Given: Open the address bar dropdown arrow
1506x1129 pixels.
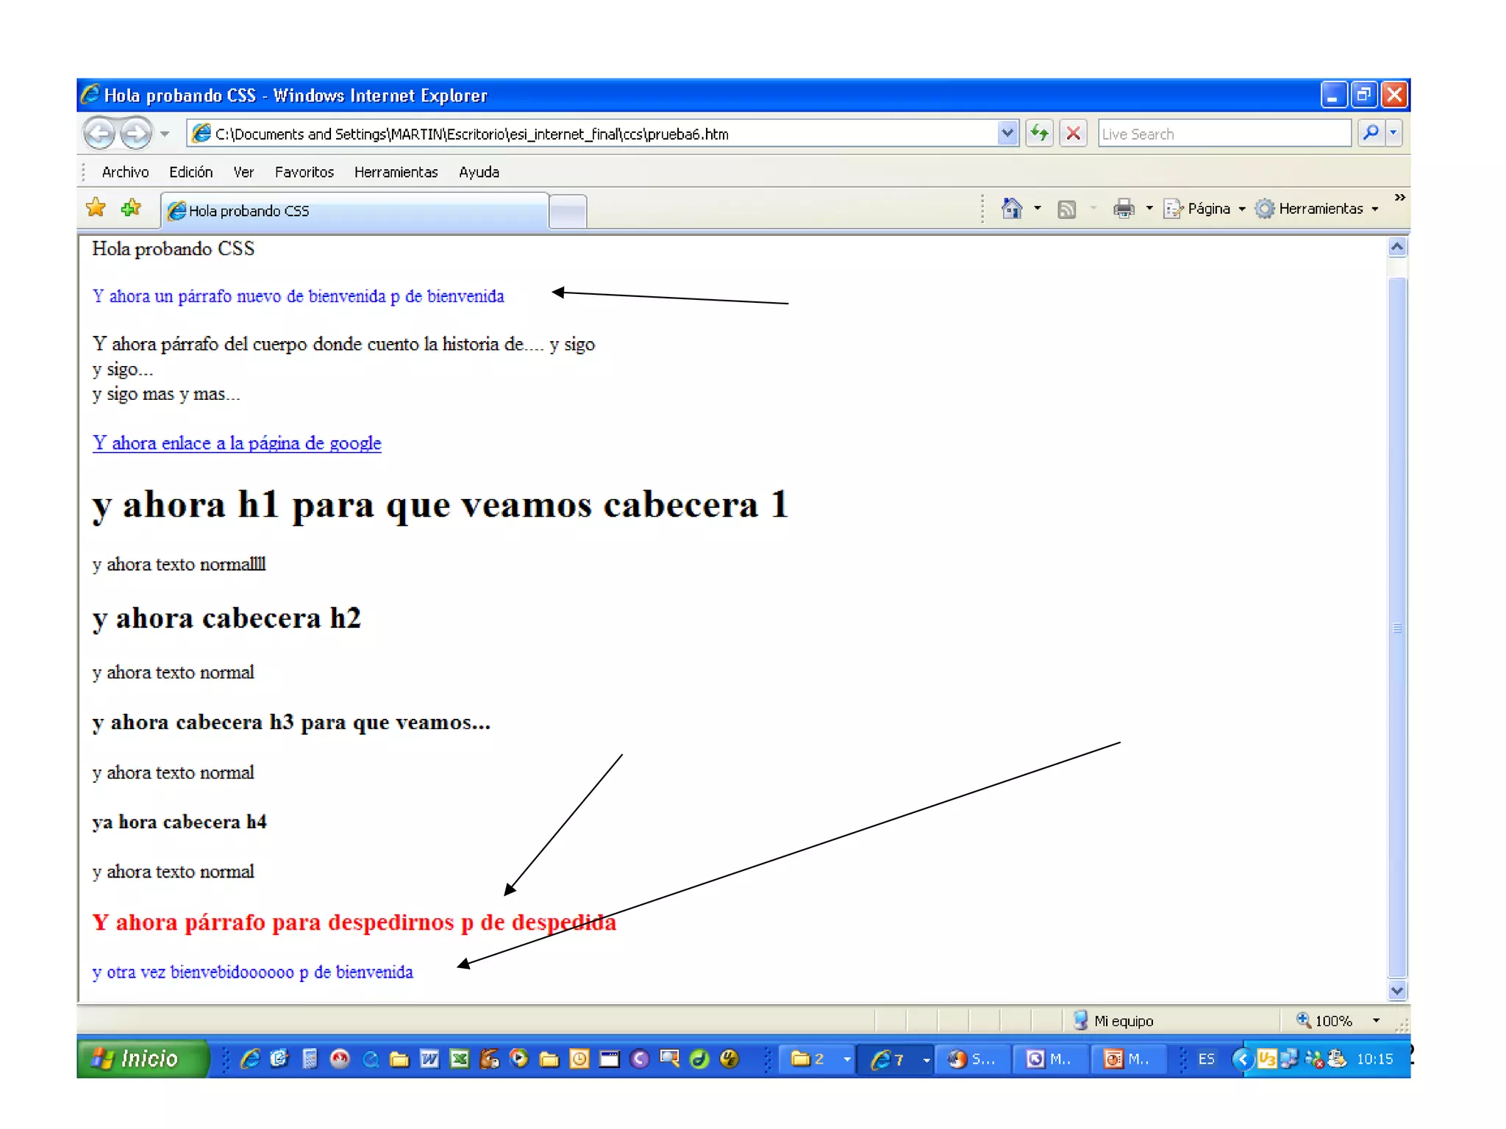Looking at the screenshot, I should (1007, 133).
